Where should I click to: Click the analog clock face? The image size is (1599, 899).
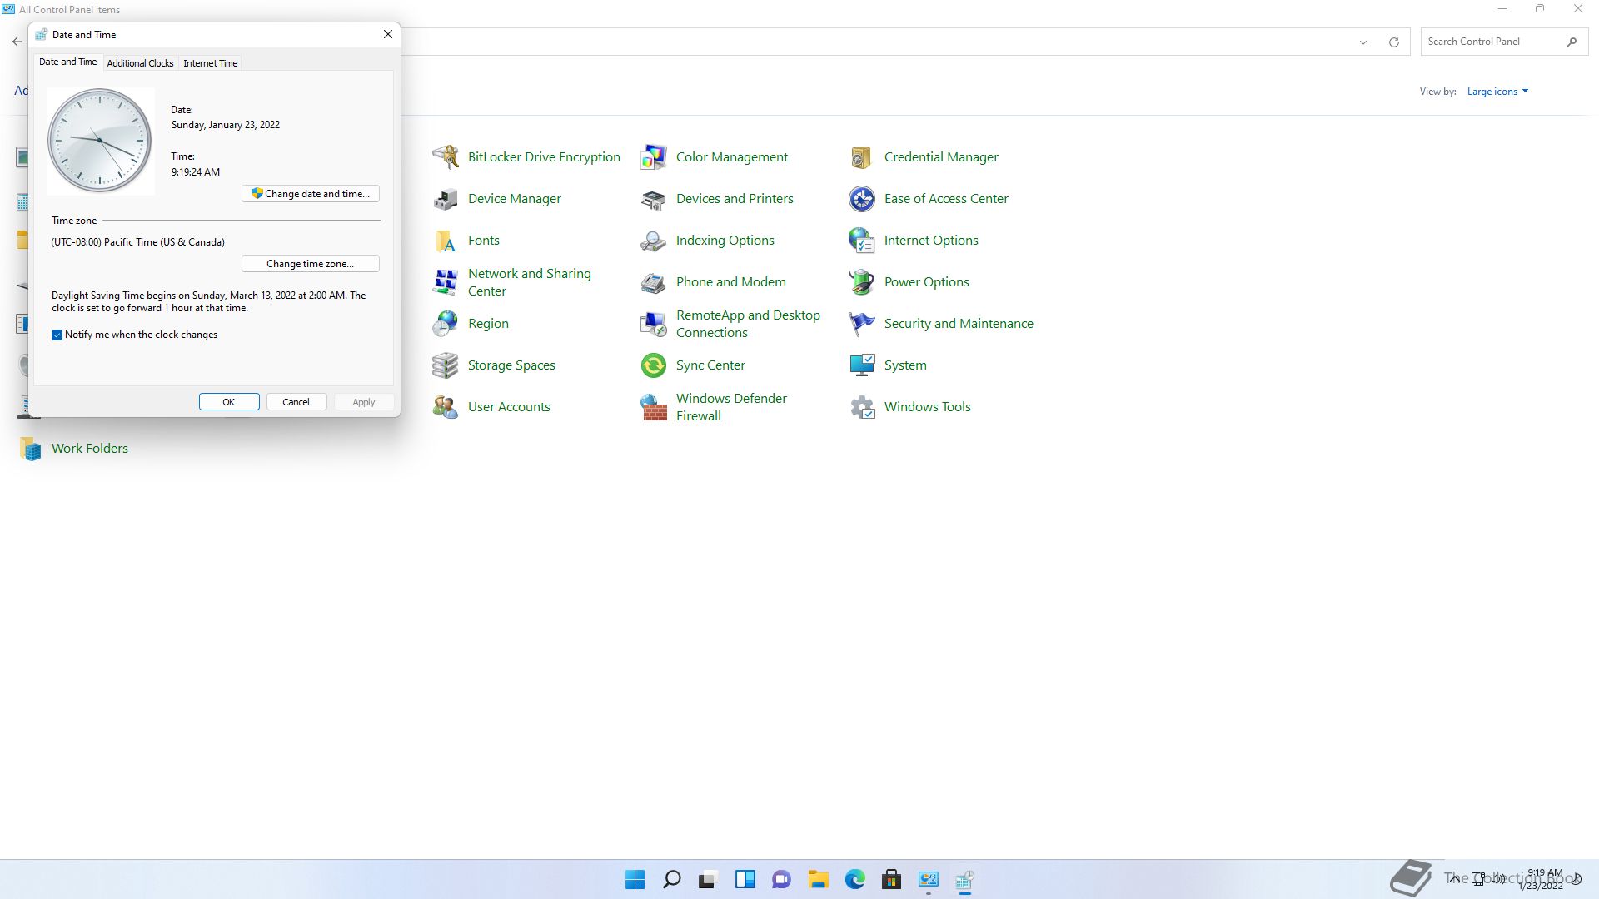click(x=100, y=141)
